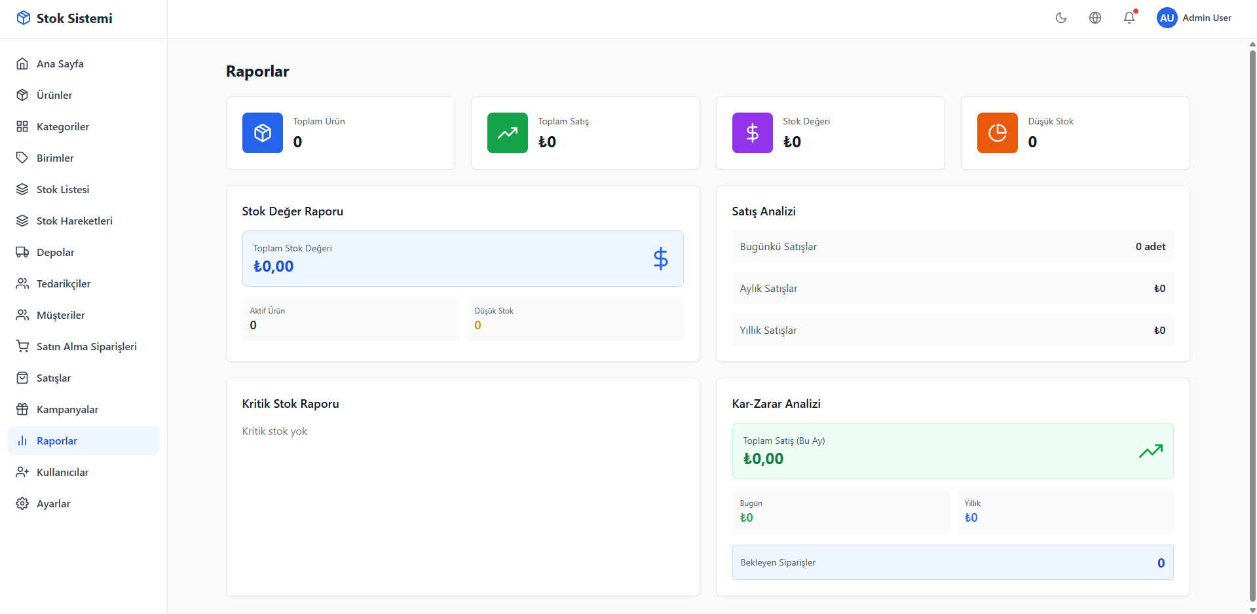This screenshot has width=1257, height=614.
Task: Click the Aktif Ürün value box
Action: [x=350, y=319]
